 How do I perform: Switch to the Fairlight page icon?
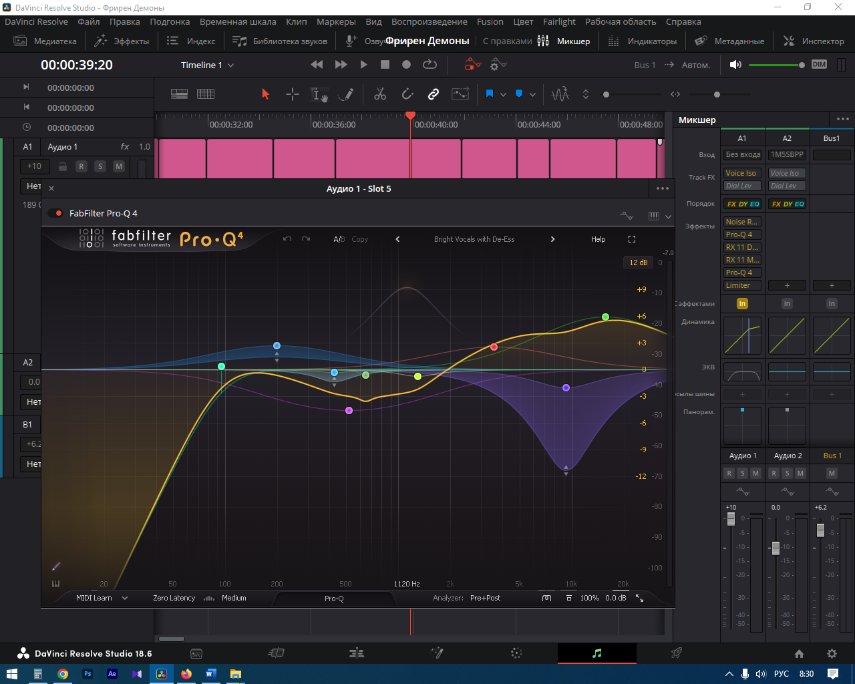pos(597,653)
